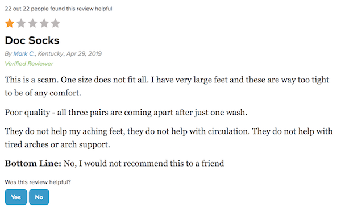The height and width of the screenshot is (212, 341).
Task: Click the Kentucky location text
Action: [x=51, y=53]
